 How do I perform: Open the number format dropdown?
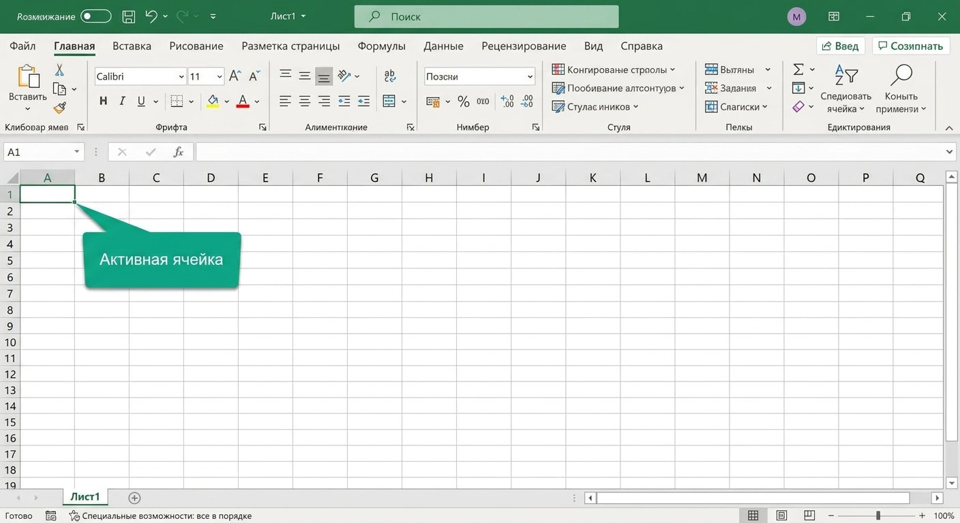(x=530, y=77)
